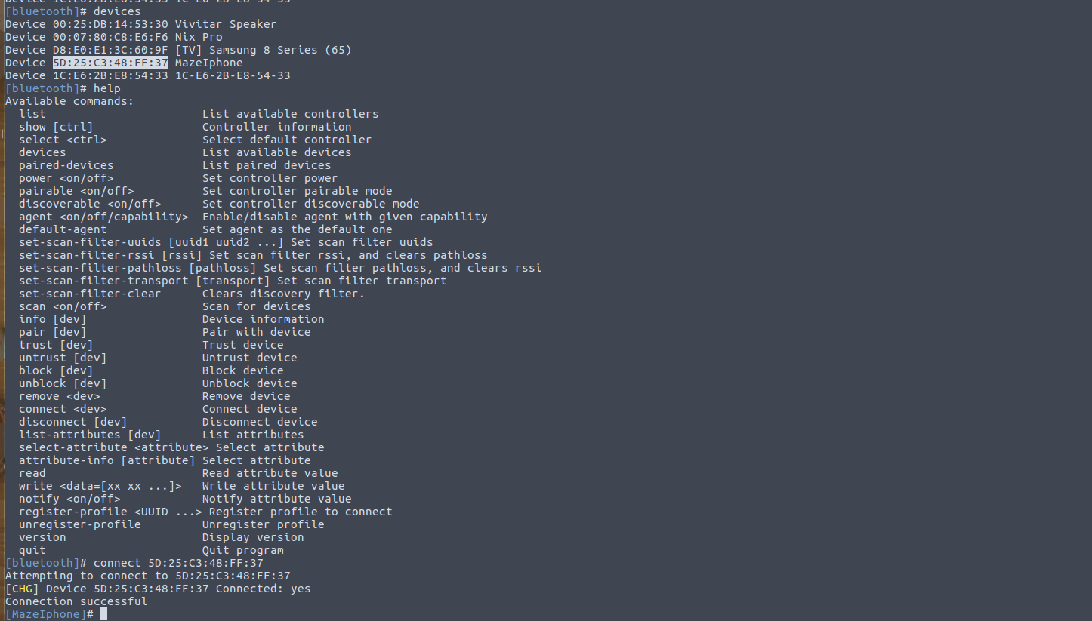Image resolution: width=1092 pixels, height=621 pixels.
Task: Click the '[bluetooth]# help' prompt line
Action: [63, 88]
